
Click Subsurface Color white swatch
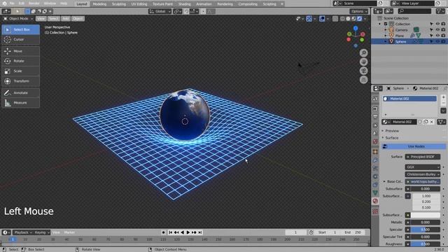425,215
